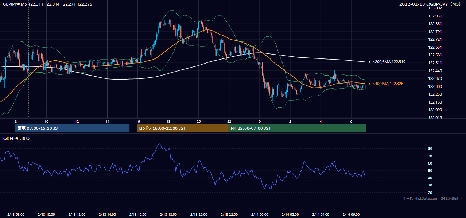Click the 2/13 22:00 date label

click(x=229, y=214)
